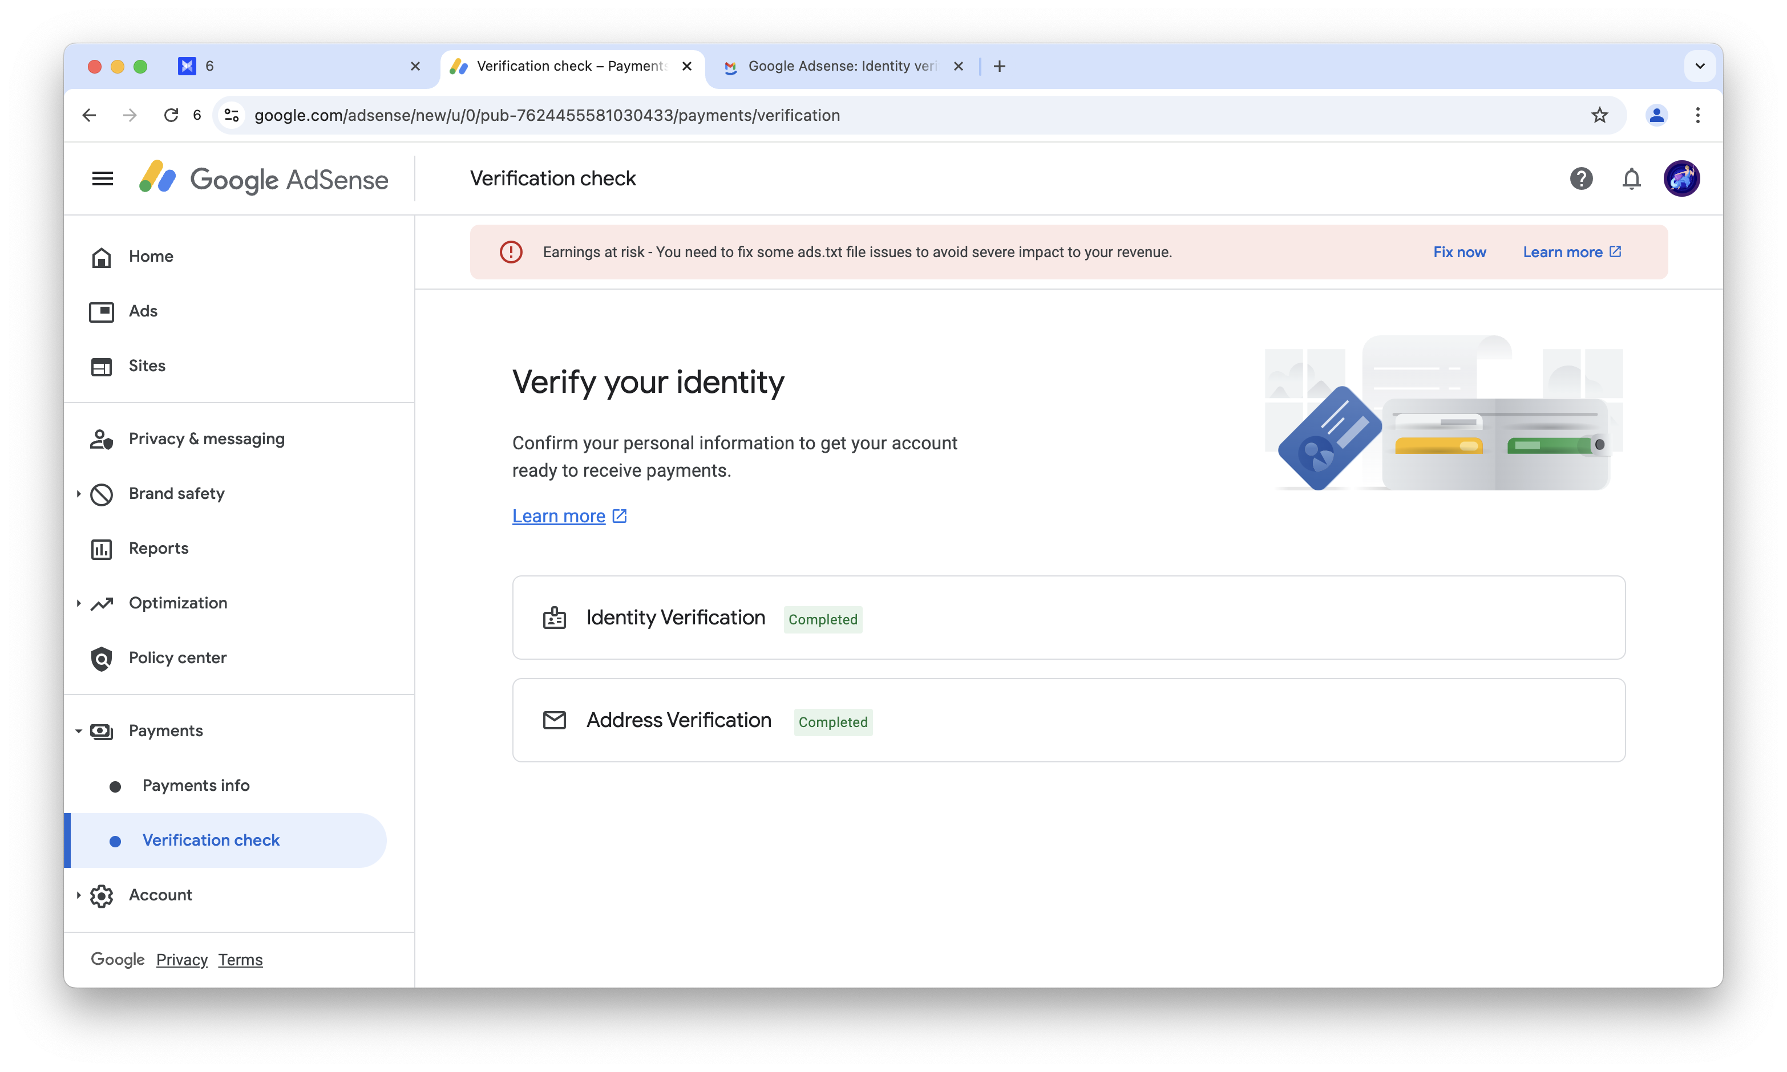
Task: Expand the Account section
Action: click(79, 895)
